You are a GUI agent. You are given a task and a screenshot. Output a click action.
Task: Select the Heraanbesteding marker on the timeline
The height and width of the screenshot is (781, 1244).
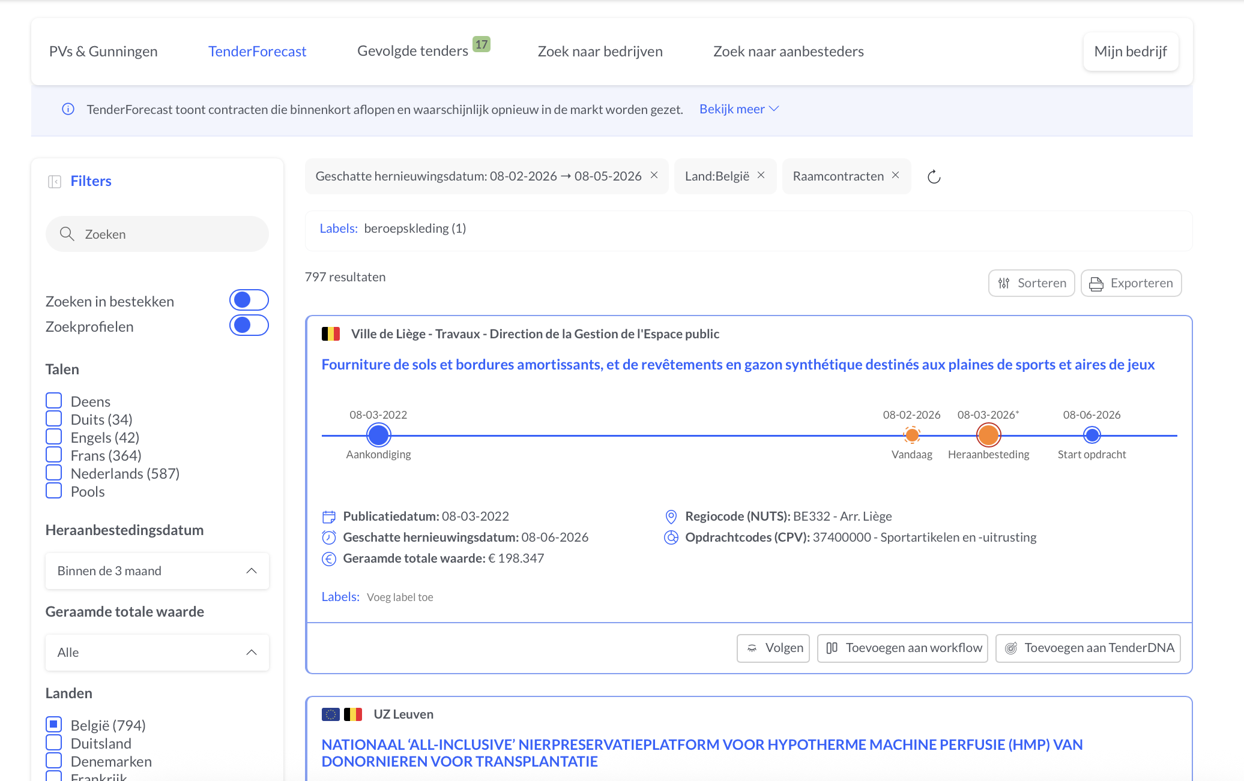[988, 434]
